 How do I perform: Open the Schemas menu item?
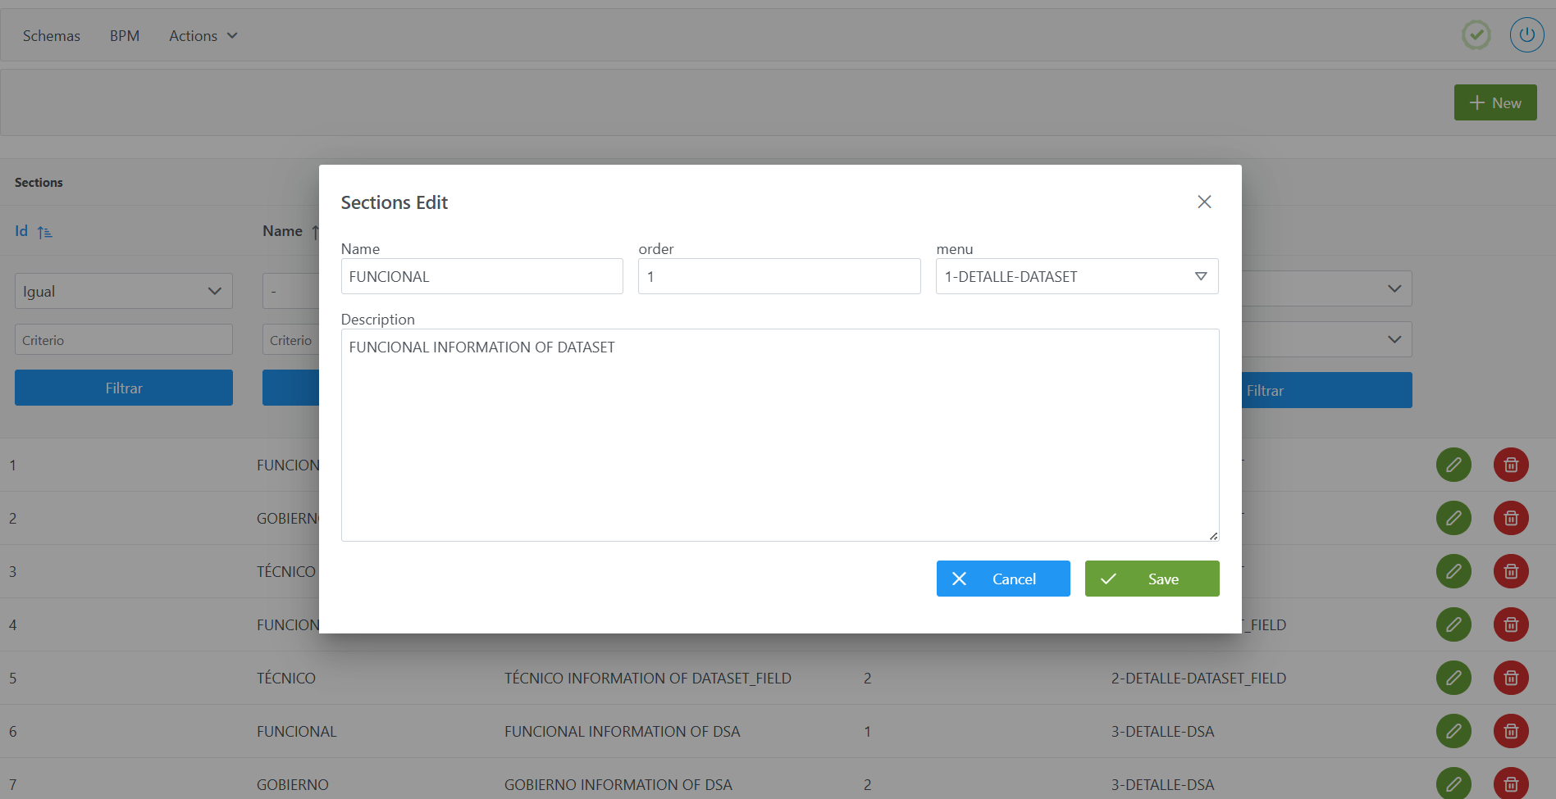tap(52, 36)
